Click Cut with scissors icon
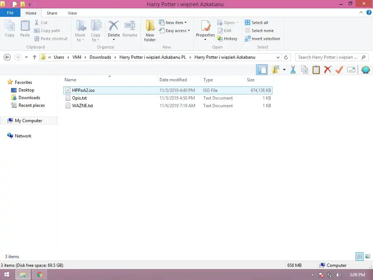The image size is (373, 280). [41, 23]
